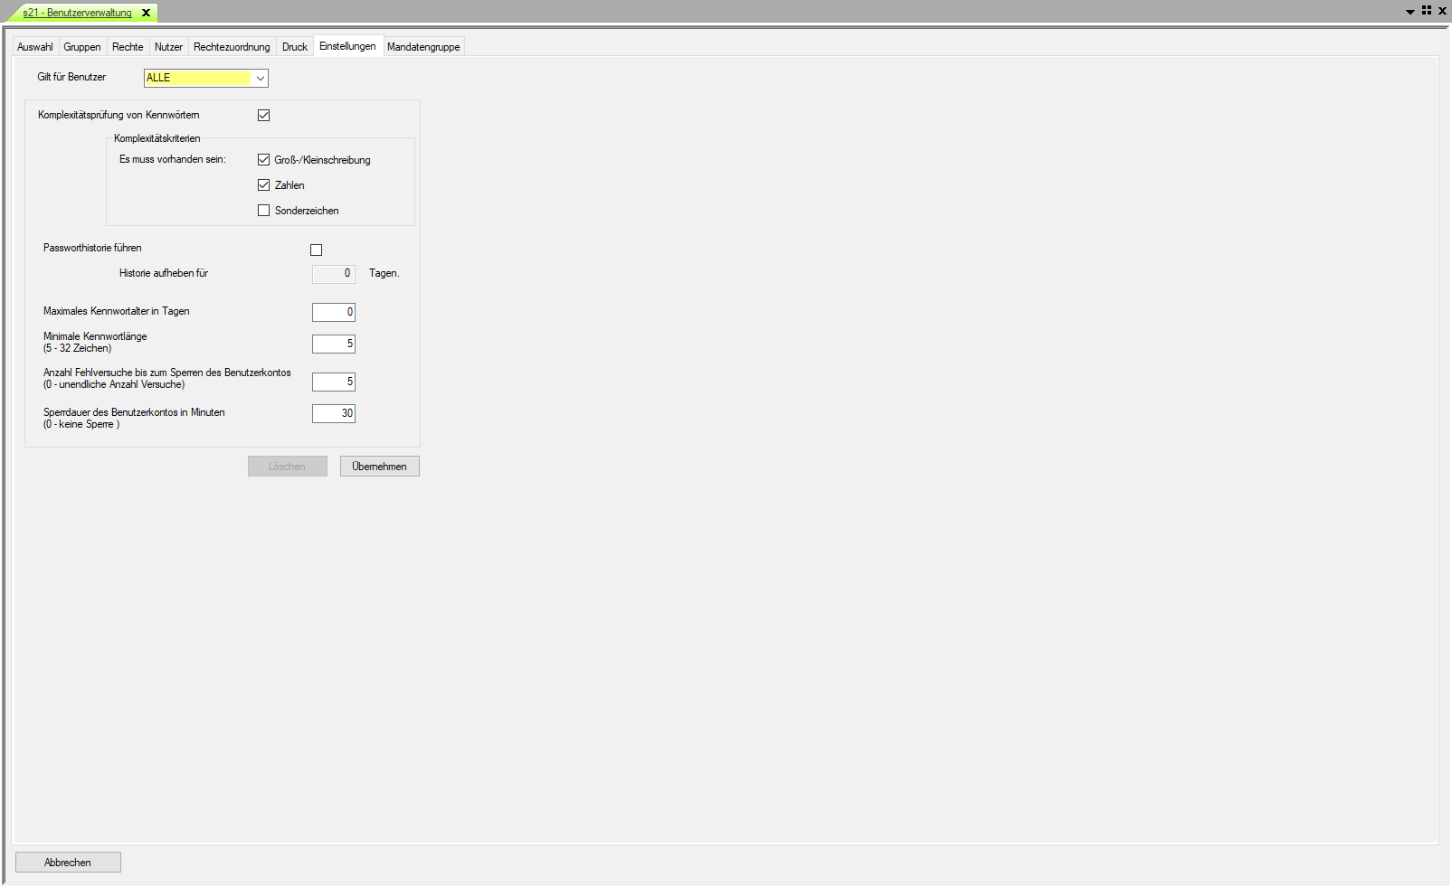The width and height of the screenshot is (1452, 887).
Task: Close the s21 - Benutzerverwaltung document tab
Action: (x=146, y=13)
